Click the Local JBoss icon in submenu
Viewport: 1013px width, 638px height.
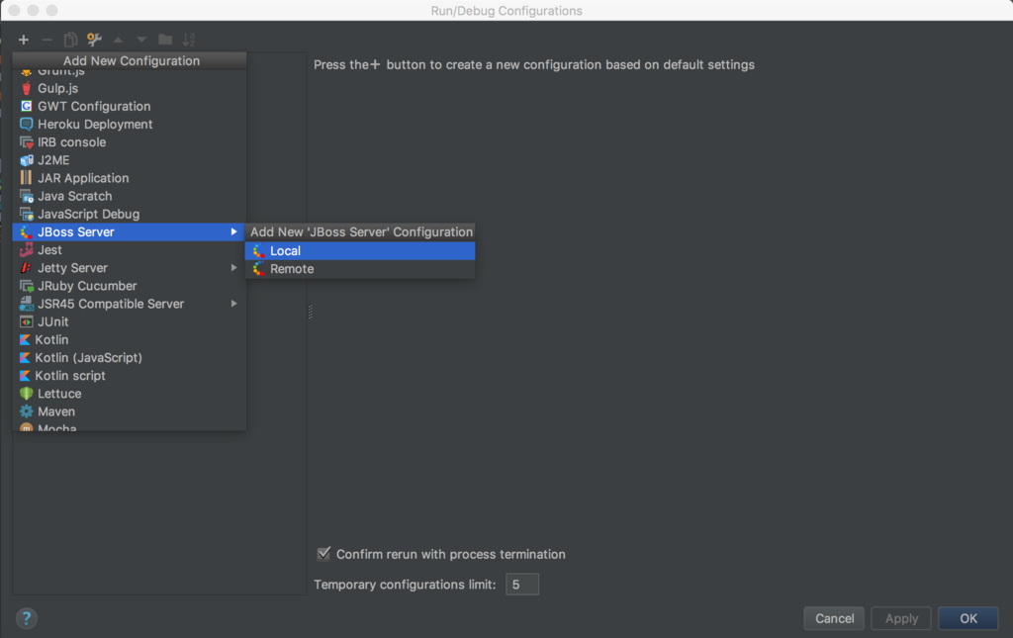pos(258,250)
